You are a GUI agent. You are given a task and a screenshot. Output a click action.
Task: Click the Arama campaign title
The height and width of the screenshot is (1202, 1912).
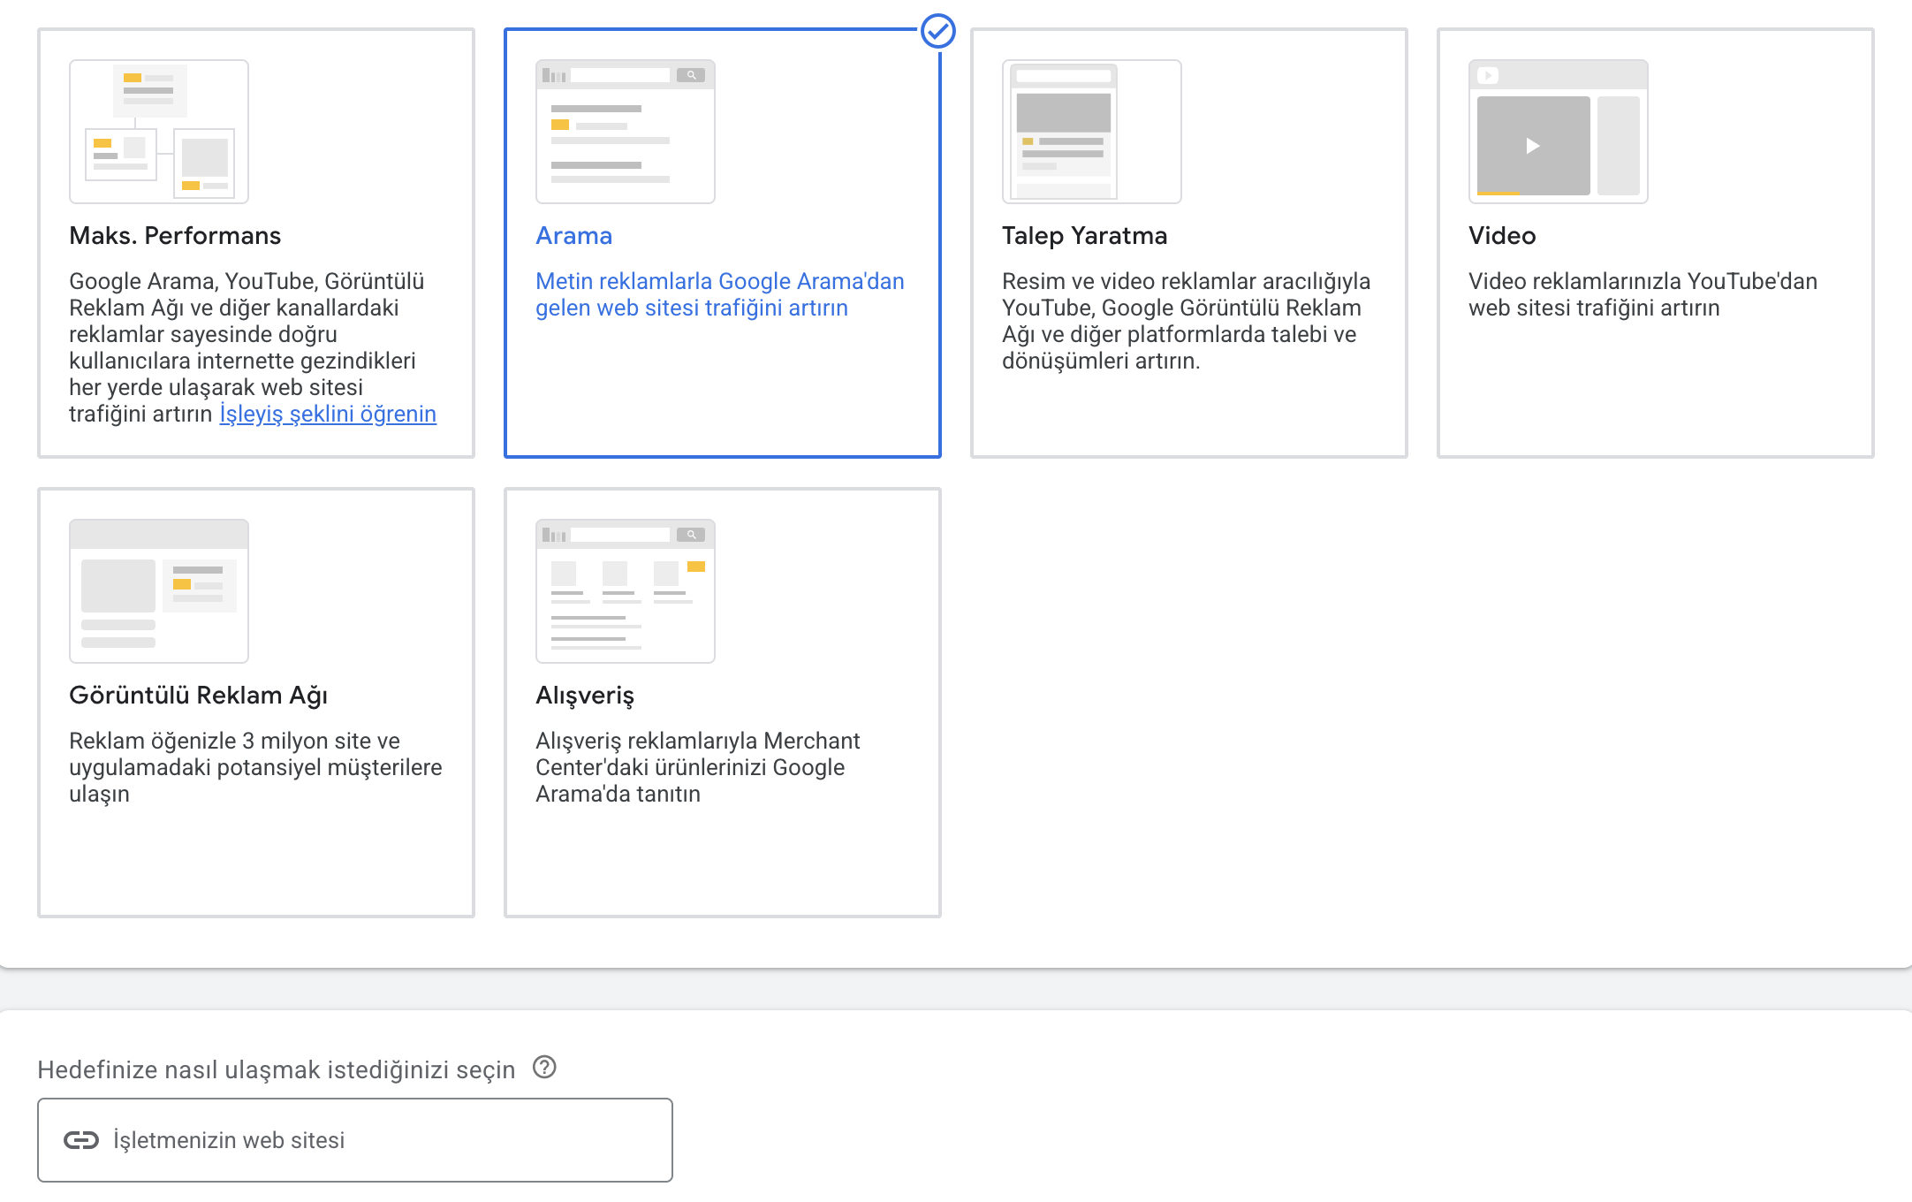[573, 235]
